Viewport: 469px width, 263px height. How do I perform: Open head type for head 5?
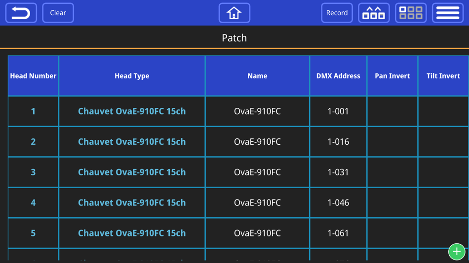(132, 233)
